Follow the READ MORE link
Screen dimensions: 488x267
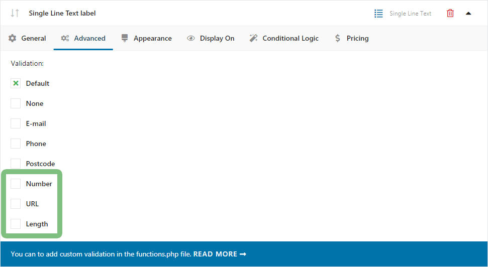(220, 254)
